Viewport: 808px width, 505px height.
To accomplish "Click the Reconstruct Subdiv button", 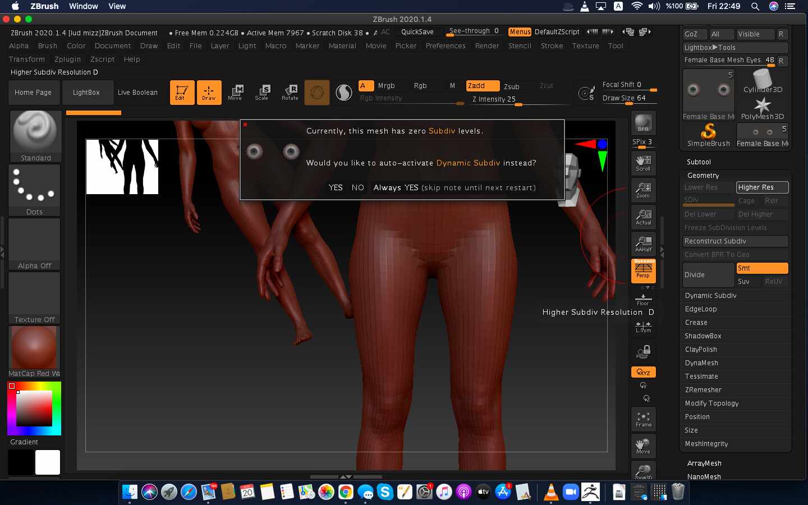I will coord(734,241).
